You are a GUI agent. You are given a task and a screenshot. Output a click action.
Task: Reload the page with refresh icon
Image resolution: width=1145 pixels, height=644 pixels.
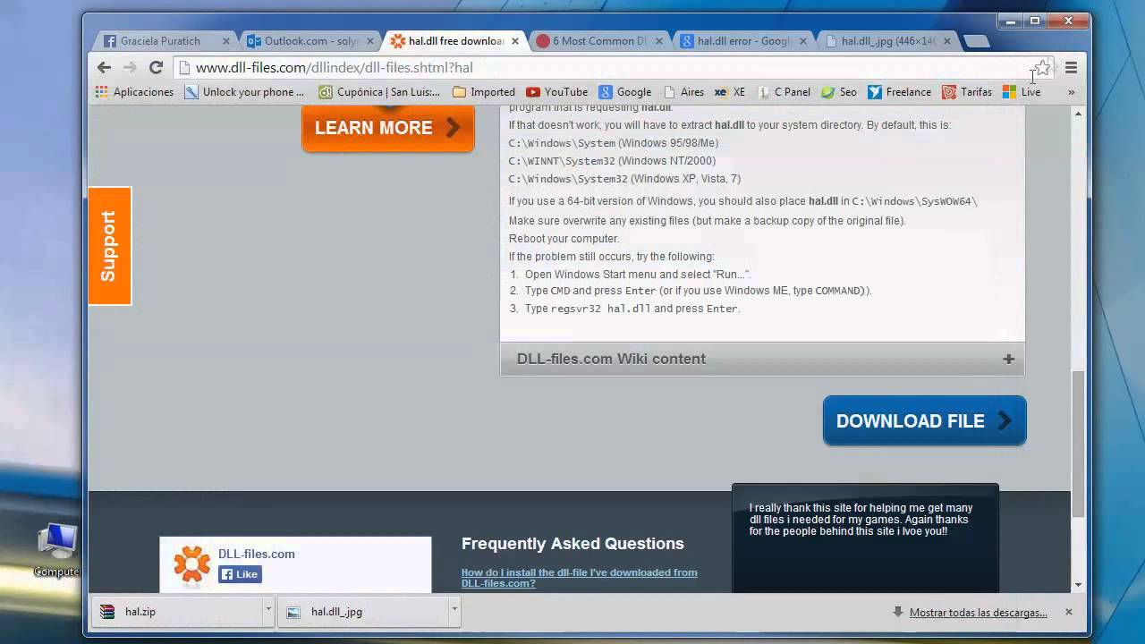(156, 68)
